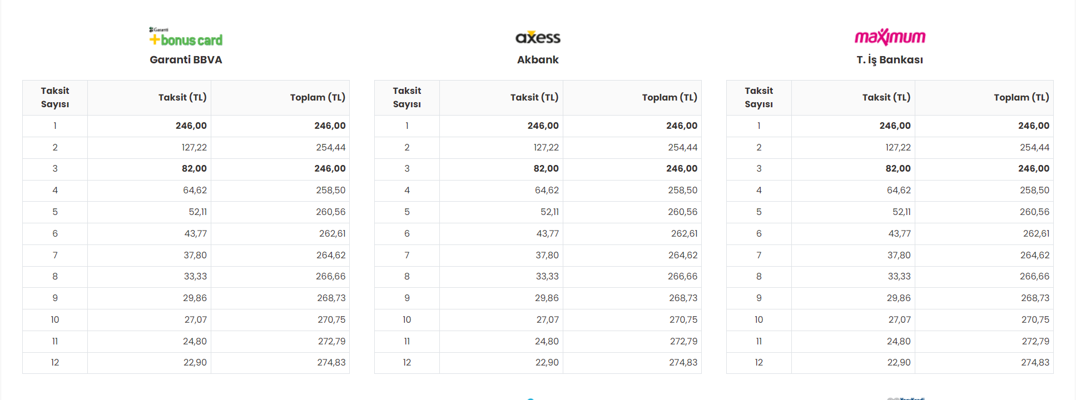Select 12-installment total 274,83 in Garanti table

coord(331,362)
